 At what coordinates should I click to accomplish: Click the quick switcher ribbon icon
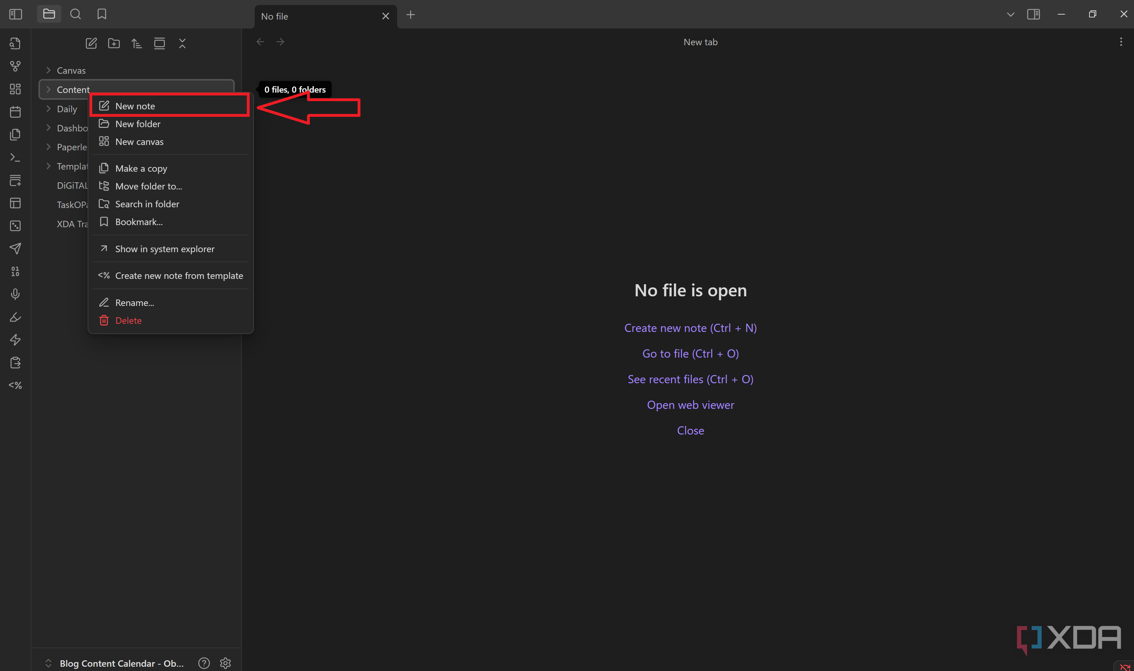point(15,43)
